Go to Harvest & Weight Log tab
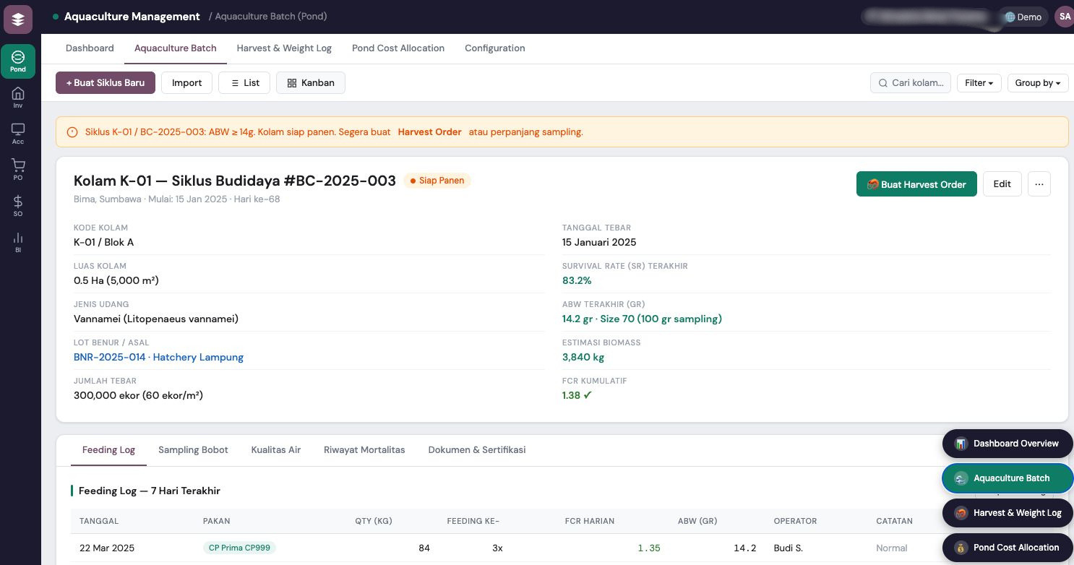1074x565 pixels. [284, 48]
